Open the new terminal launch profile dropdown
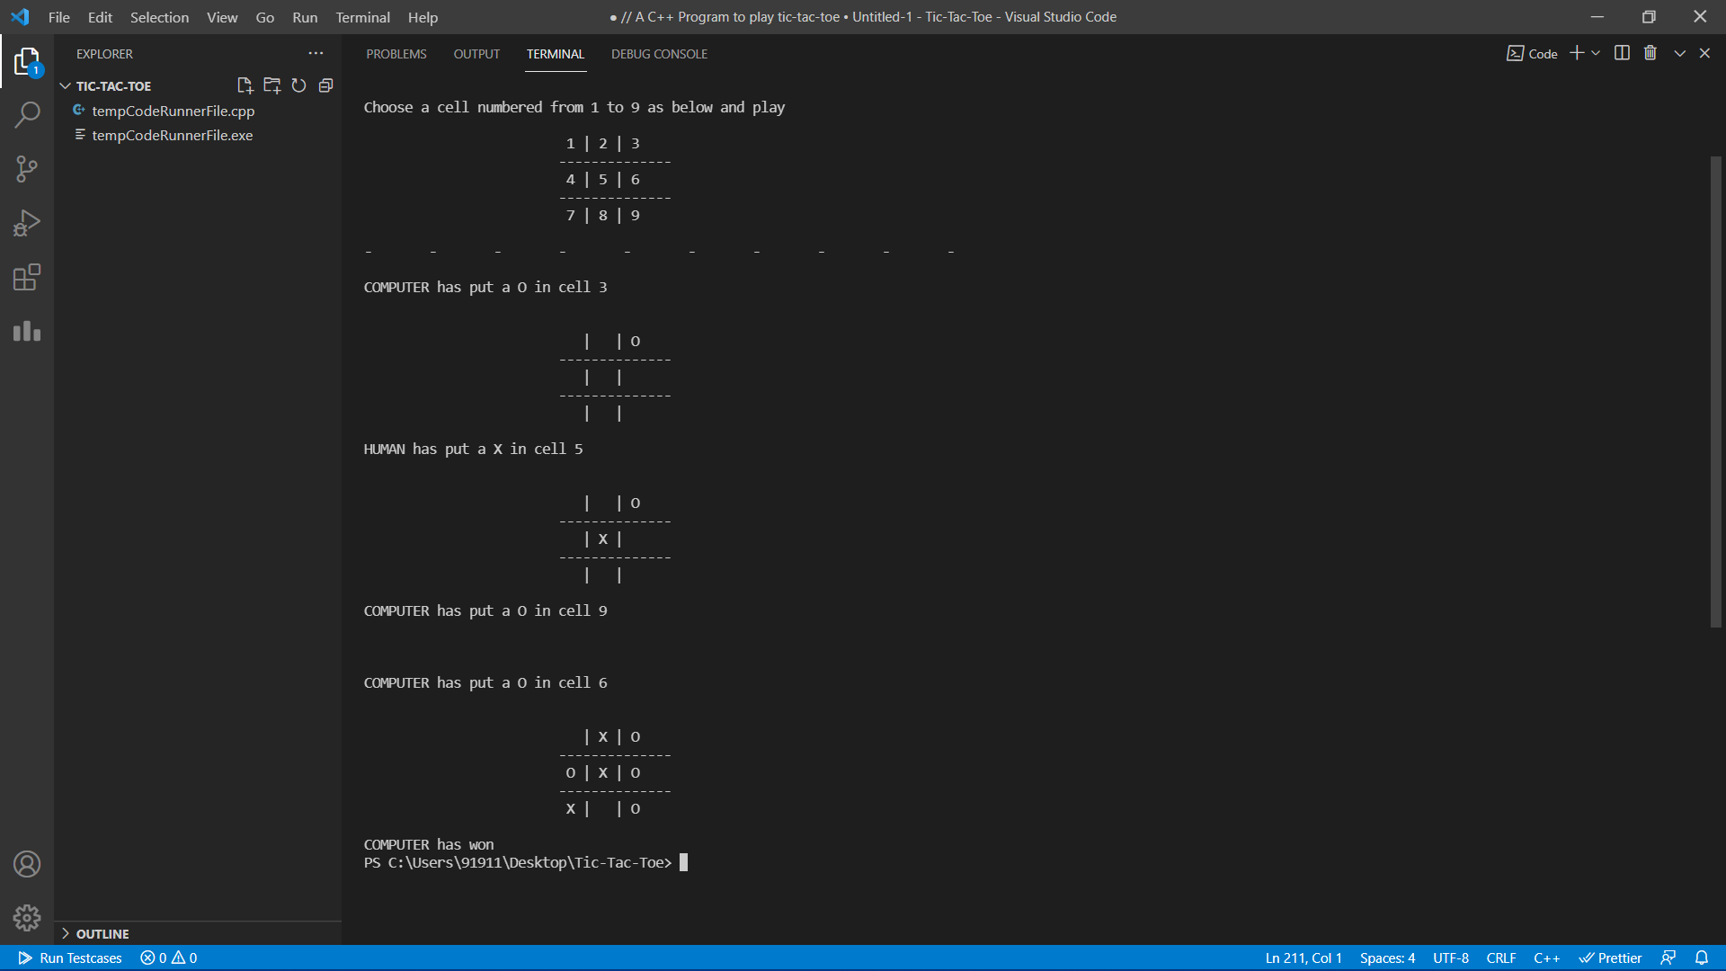This screenshot has width=1726, height=971. click(1596, 53)
